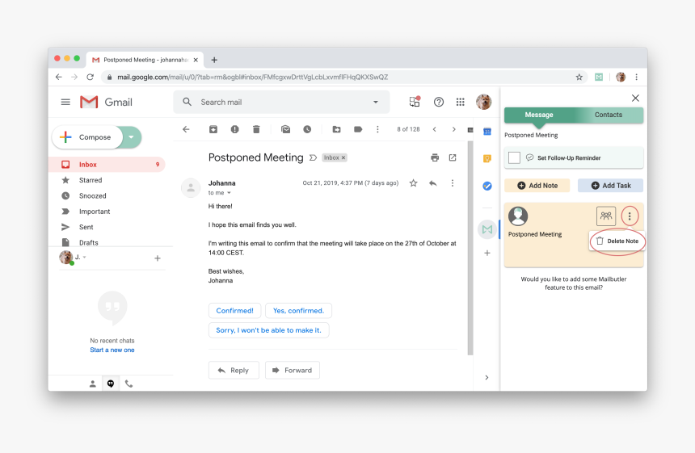Open the Google apps grid icon
Screen dimensions: 695x453
pos(461,102)
